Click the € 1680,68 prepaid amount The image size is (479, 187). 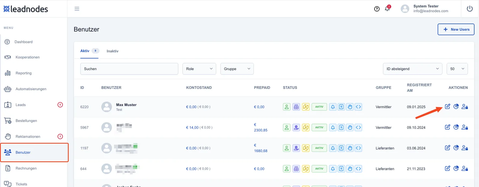click(260, 148)
